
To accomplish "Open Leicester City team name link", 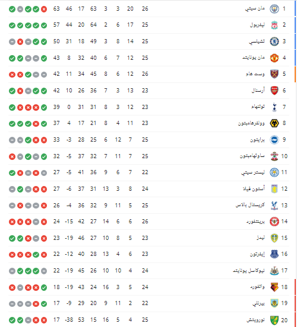I will click(253, 172).
